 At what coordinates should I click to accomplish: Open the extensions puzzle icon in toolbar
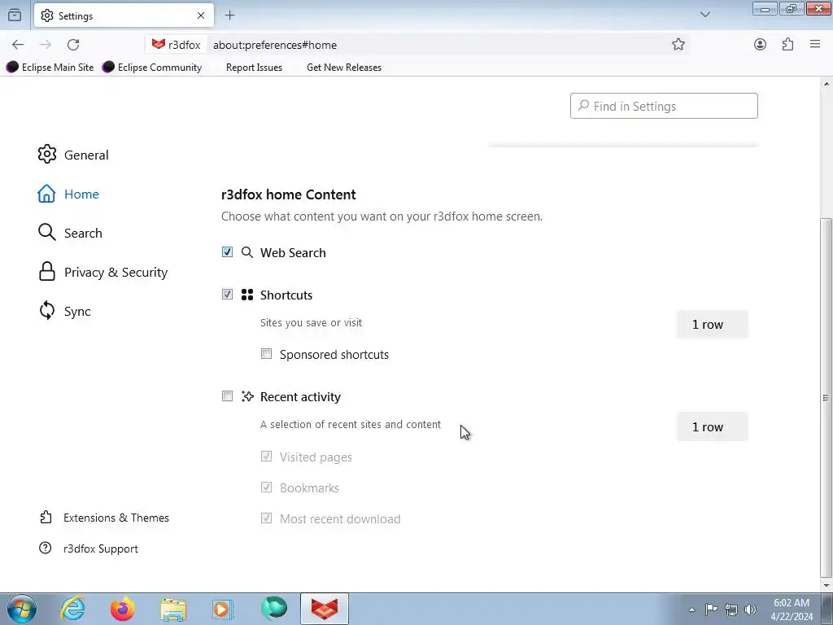click(787, 45)
